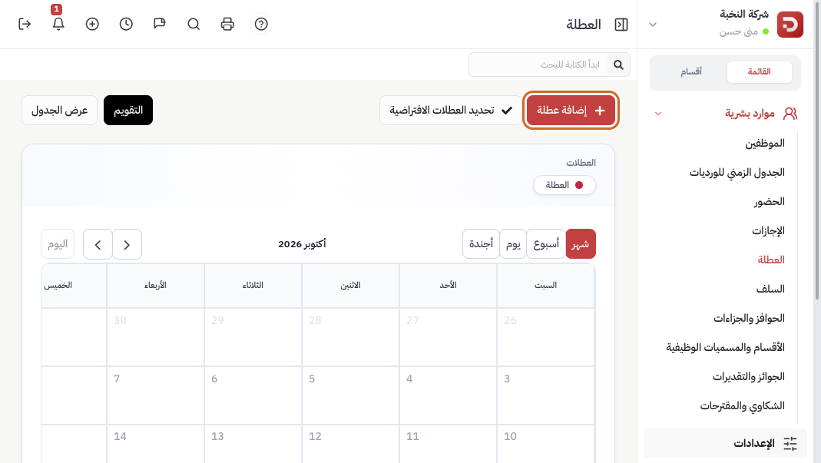Click the plus circle quick-add icon
Viewport: 821px width, 463px height.
point(92,24)
